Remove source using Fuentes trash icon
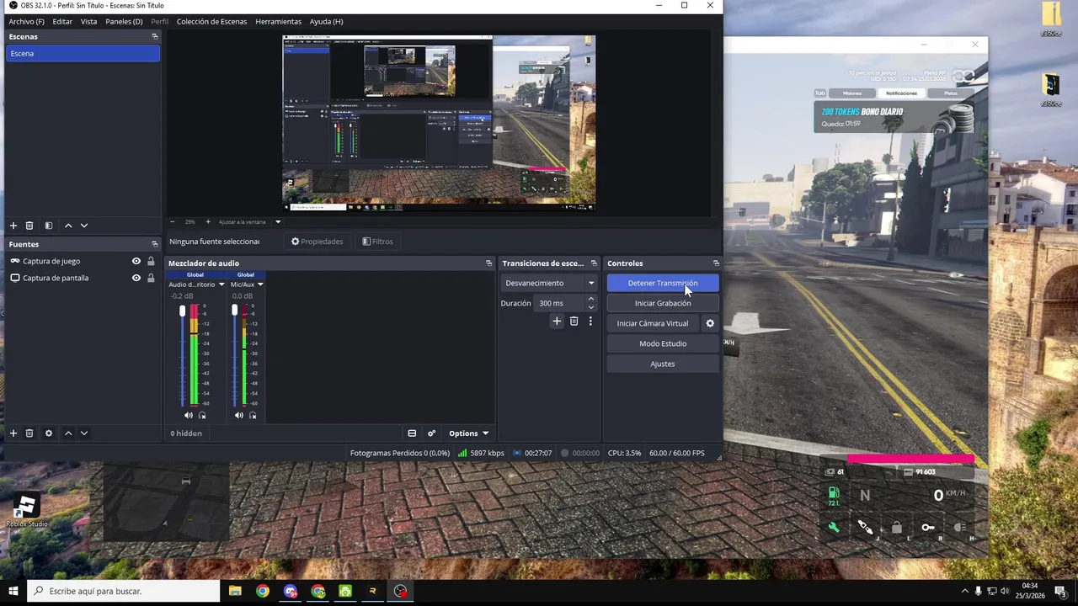 [29, 433]
